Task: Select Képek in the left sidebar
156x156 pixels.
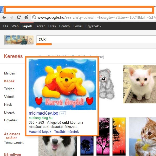Action: [9, 81]
